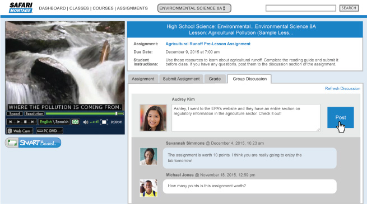This screenshot has width=367, height=204.
Task: Switch to the Submit Assignment tab
Action: click(181, 79)
